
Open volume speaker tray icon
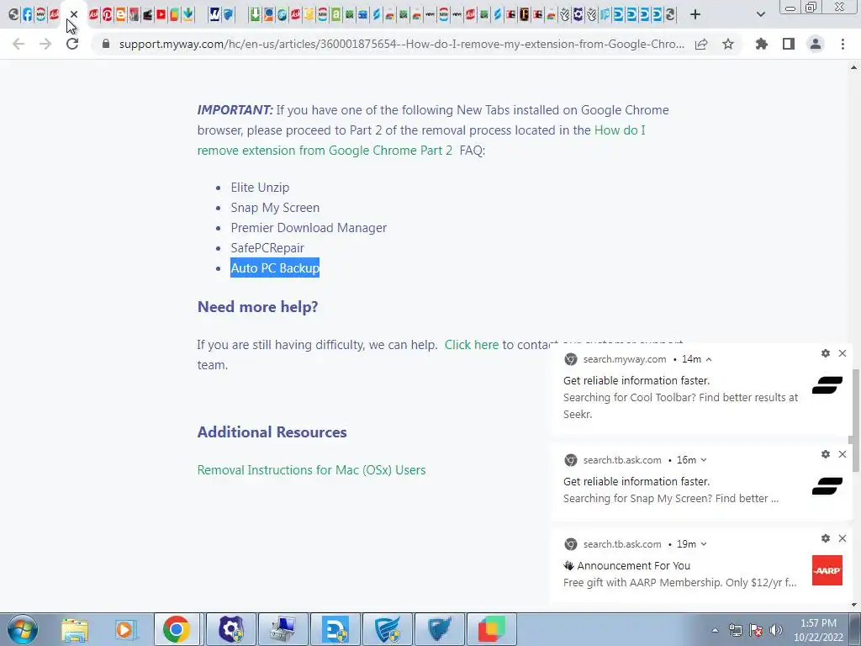776,630
